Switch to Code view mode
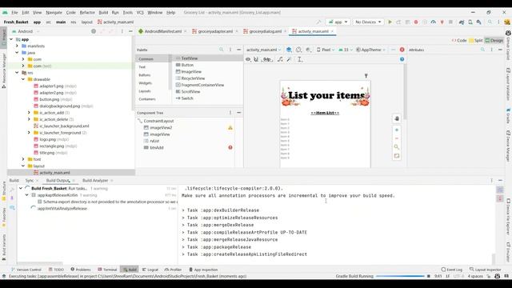 point(459,41)
